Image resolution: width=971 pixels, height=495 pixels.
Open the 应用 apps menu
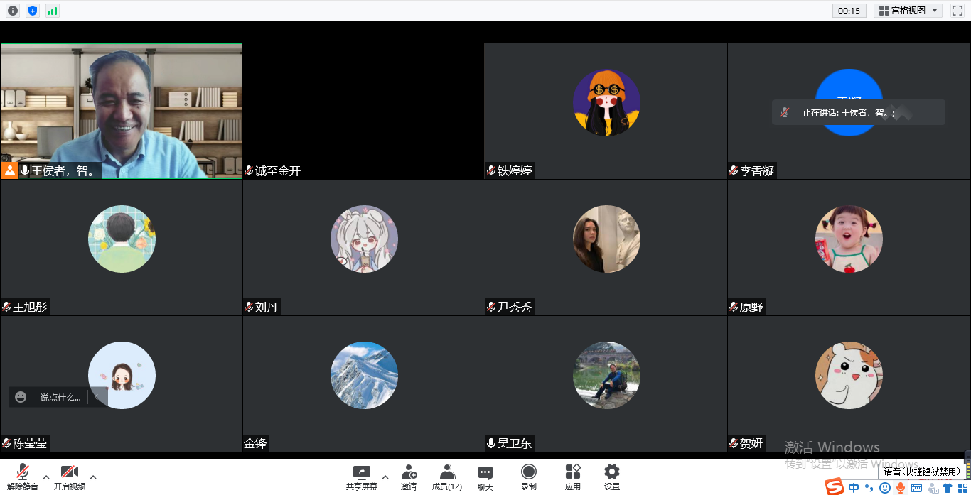pos(573,477)
